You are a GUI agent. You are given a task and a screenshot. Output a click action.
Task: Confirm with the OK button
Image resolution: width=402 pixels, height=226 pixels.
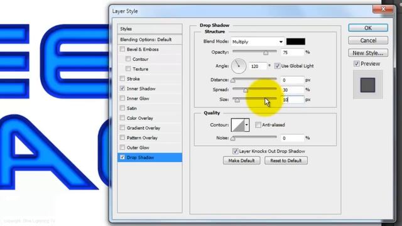368,28
